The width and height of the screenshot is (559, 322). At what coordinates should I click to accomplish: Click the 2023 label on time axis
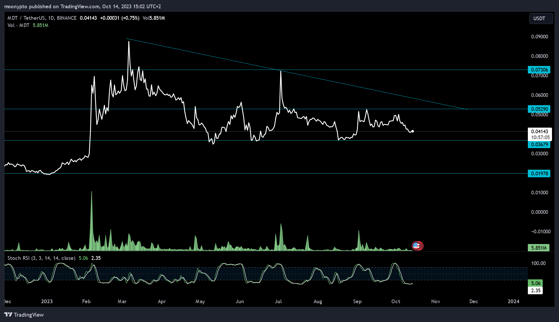[47, 301]
